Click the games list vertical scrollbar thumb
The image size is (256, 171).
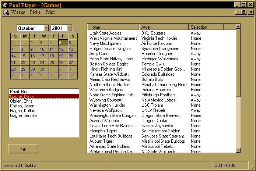[x=238, y=63]
